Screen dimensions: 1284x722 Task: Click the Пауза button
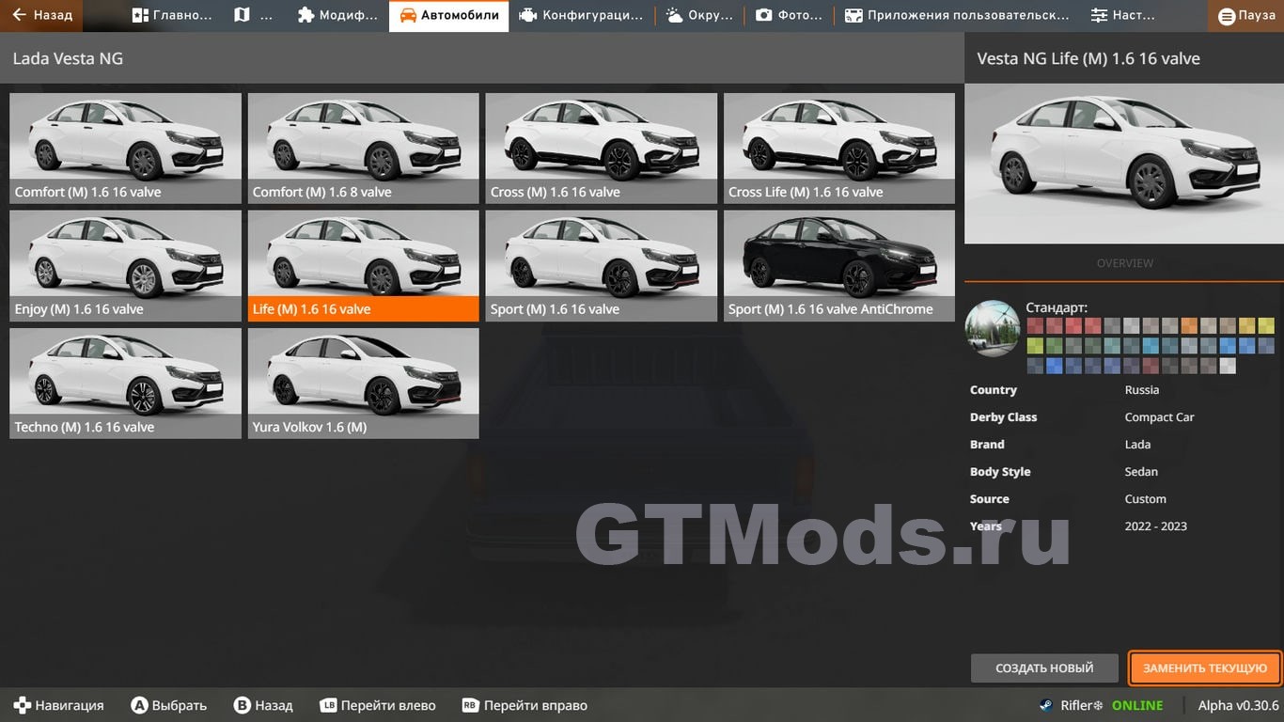tap(1246, 15)
